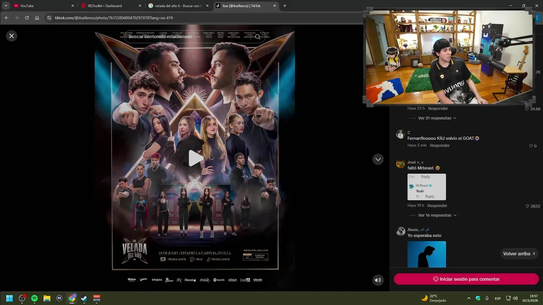Image resolution: width=543 pixels, height=305 pixels.
Task: Click the 'Alexis..' username
Action: 419,230
